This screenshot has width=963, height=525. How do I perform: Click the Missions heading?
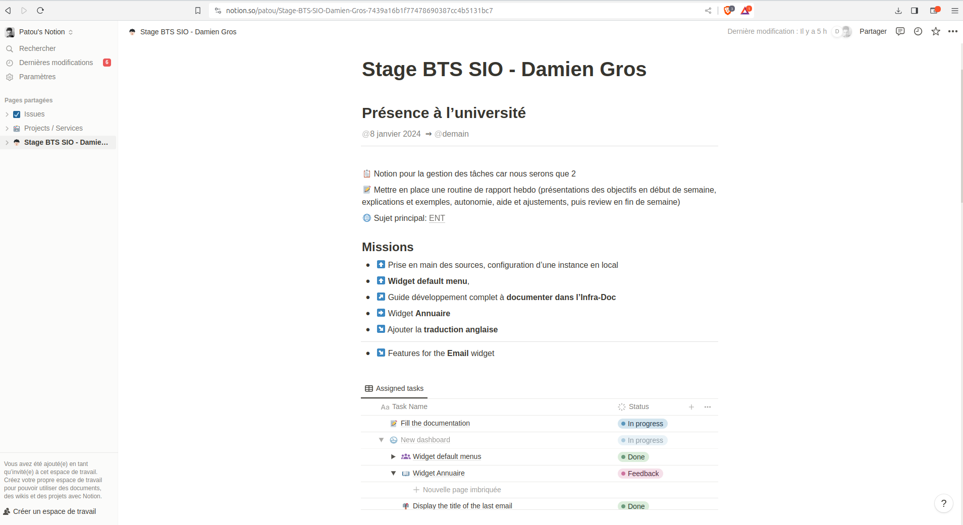coord(388,247)
